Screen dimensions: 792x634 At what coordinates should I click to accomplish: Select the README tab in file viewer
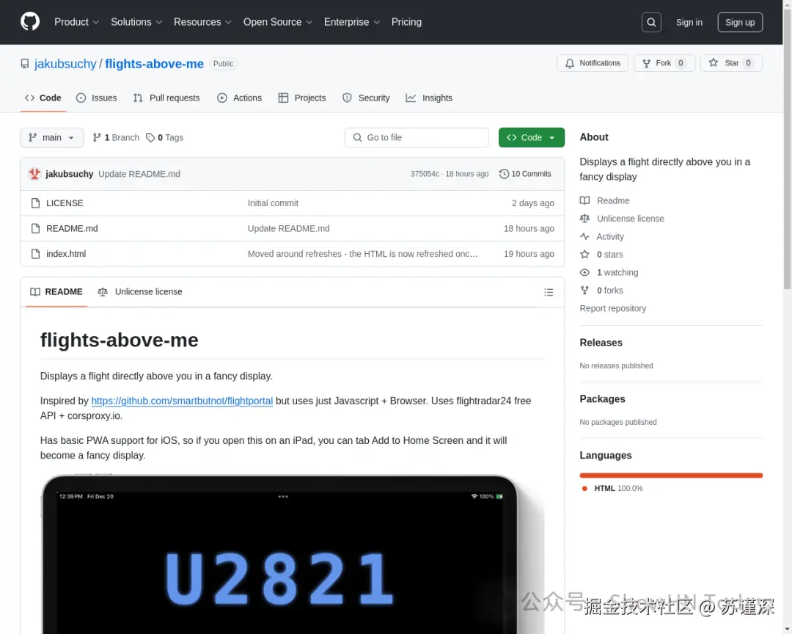pos(56,292)
